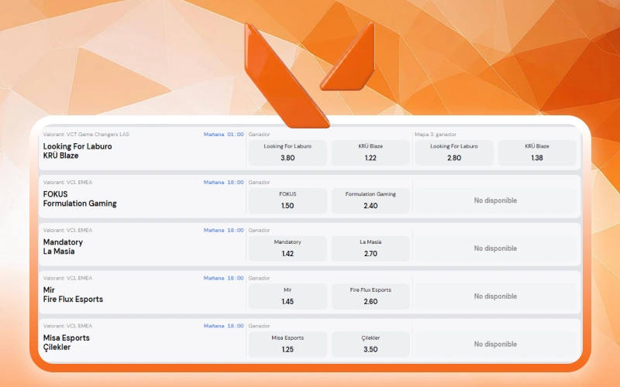Image resolution: width=620 pixels, height=387 pixels.
Task: Click No disponible in Misa Esports row
Action: (495, 344)
